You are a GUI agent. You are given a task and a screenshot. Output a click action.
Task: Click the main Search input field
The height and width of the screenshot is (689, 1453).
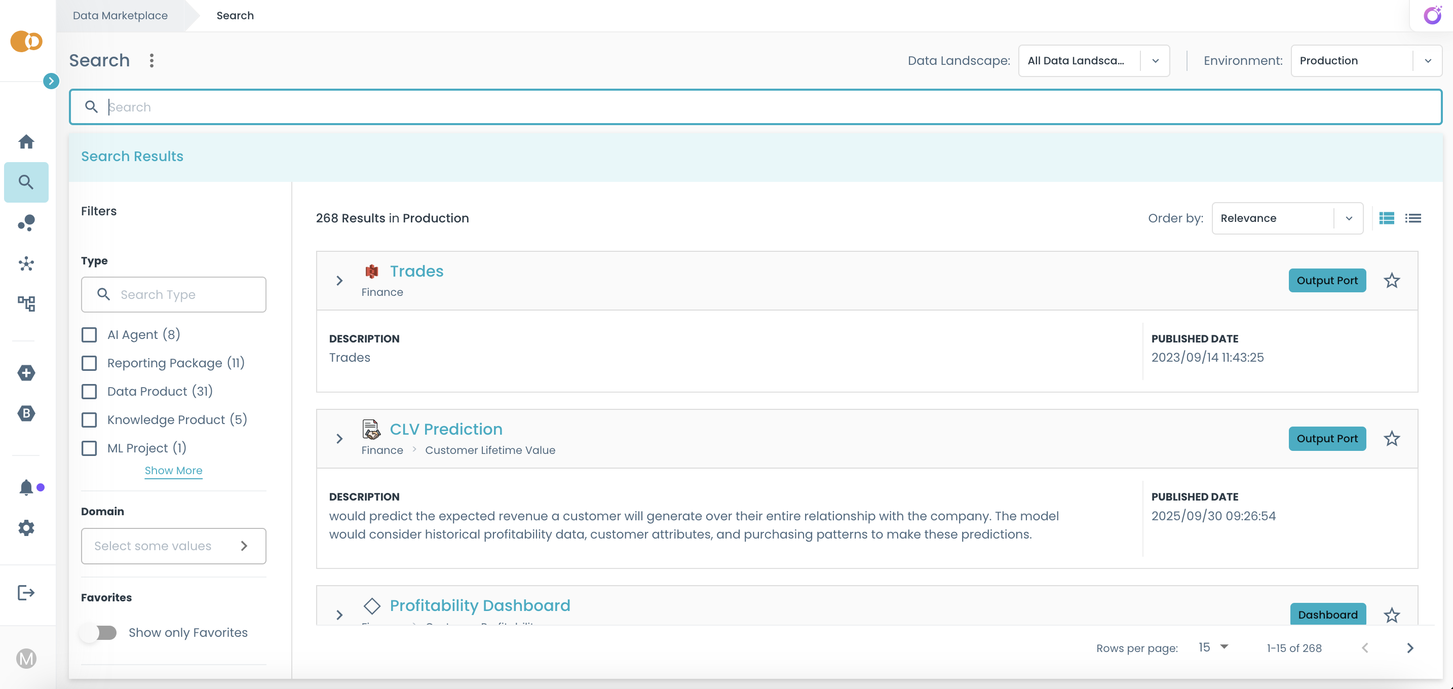[x=756, y=107]
